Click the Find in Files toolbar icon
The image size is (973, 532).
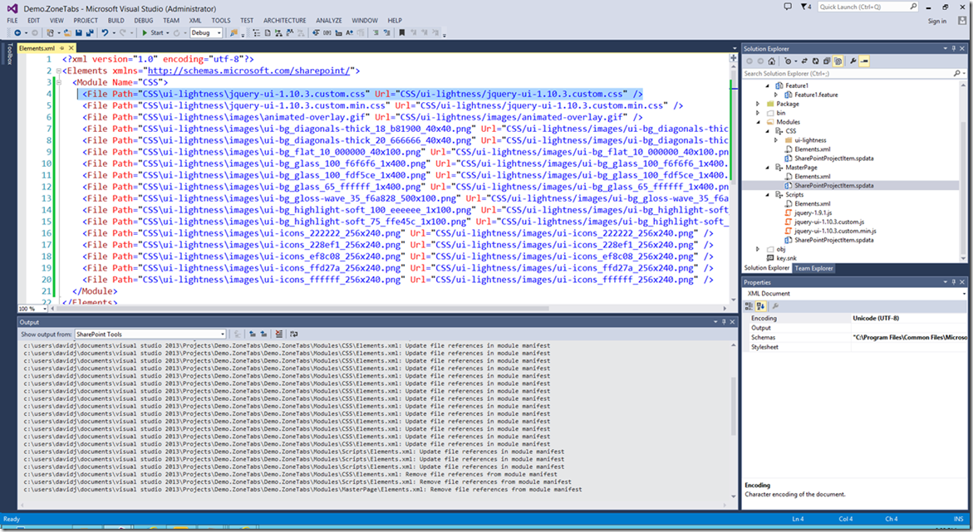[x=233, y=33]
